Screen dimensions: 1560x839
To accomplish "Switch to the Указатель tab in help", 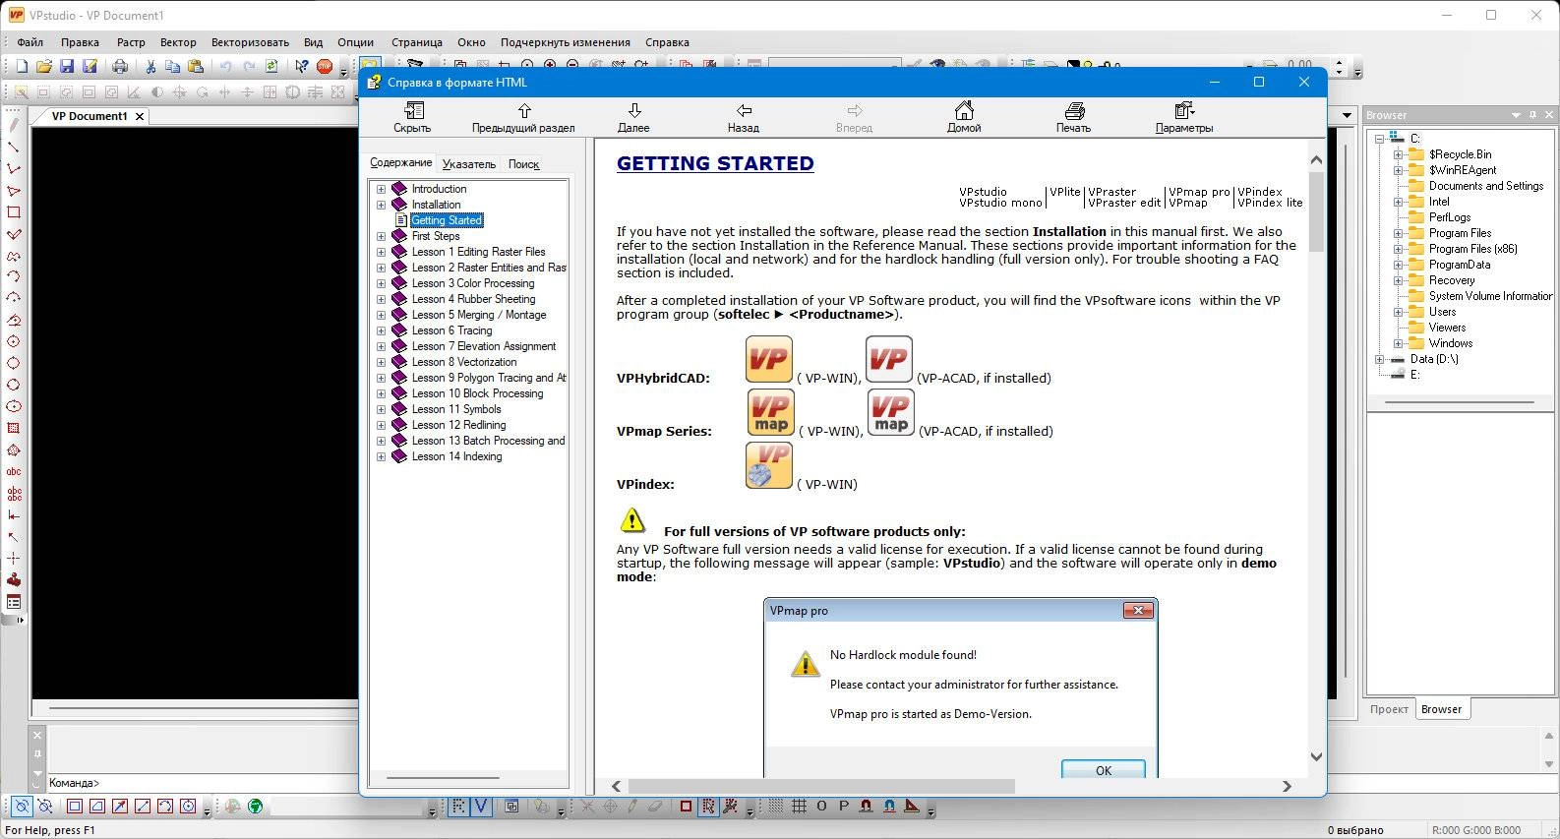I will pyautogui.click(x=469, y=164).
